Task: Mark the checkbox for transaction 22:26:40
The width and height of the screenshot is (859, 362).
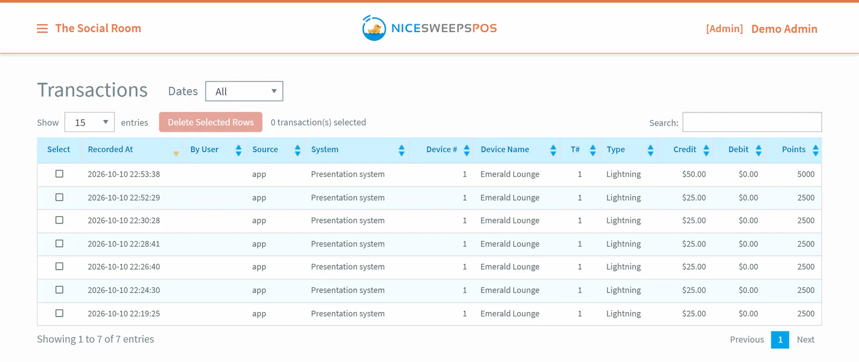Action: tap(60, 267)
